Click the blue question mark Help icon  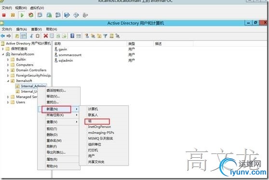tap(72, 36)
